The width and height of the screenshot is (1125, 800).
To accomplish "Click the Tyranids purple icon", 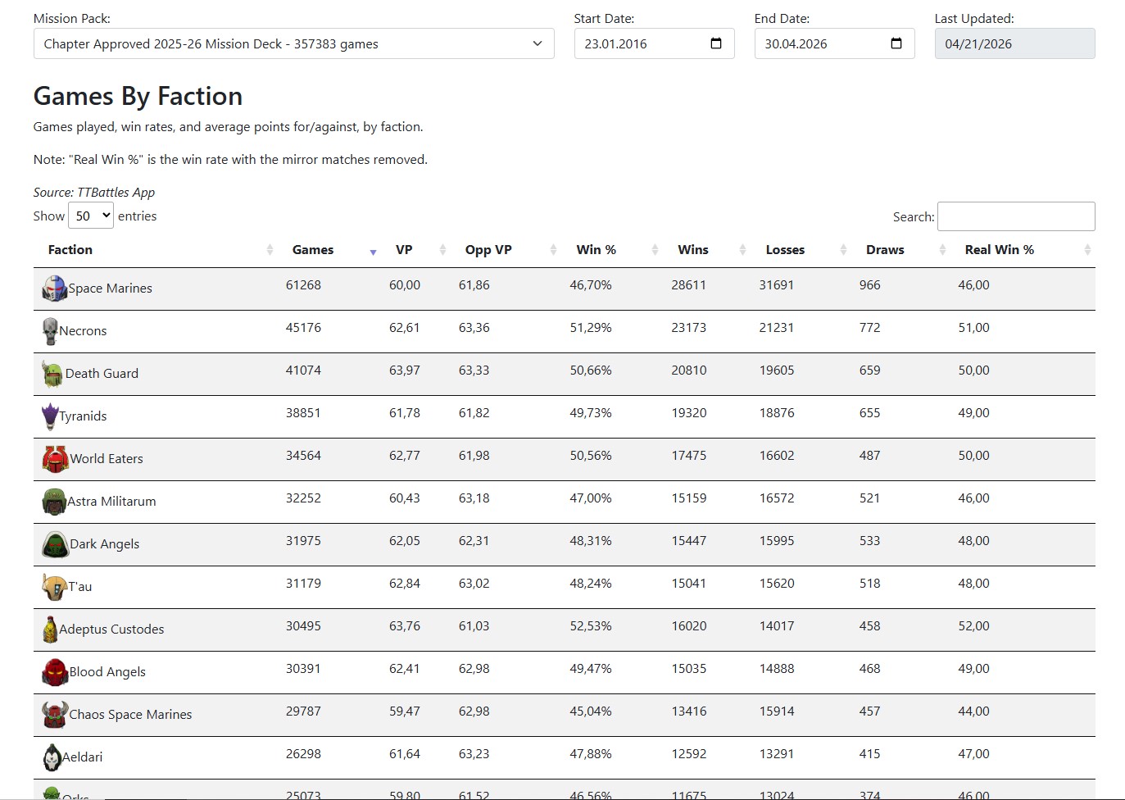I will pos(50,416).
